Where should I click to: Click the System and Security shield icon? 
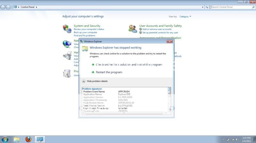tap(67, 29)
